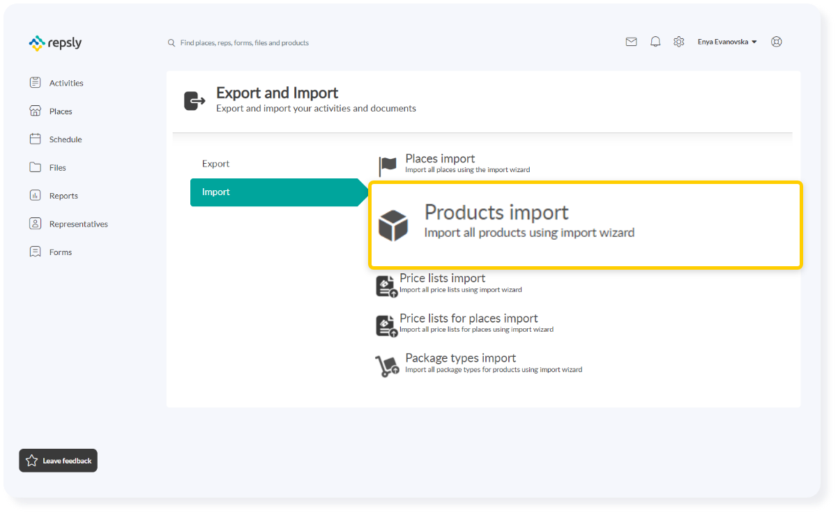Open the Schedule section
Viewport: 838px width, 515px height.
(x=66, y=139)
